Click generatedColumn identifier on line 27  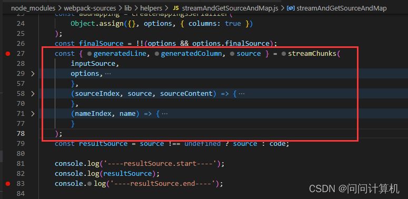191,54
